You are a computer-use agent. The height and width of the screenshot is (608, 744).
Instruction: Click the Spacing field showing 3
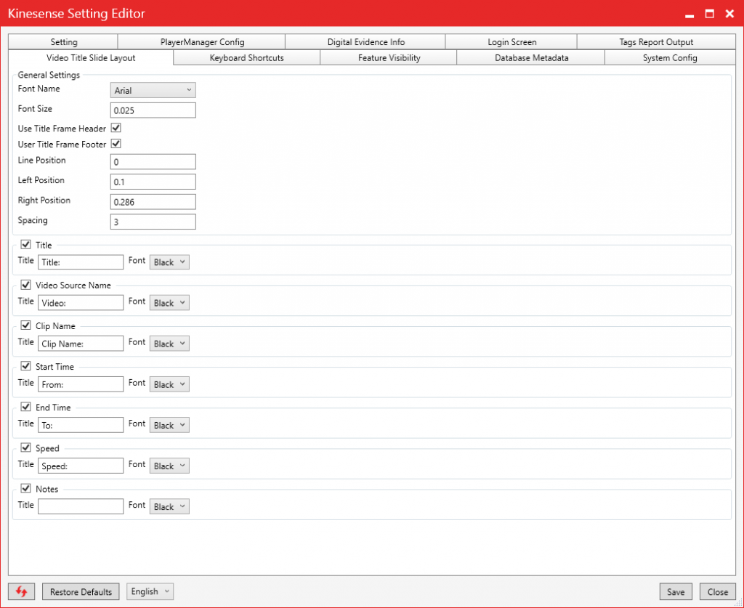pos(153,222)
